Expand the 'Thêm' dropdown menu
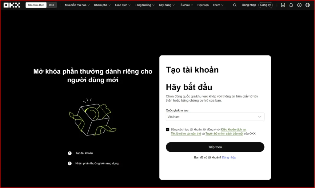The height and width of the screenshot is (188, 315). [218, 5]
